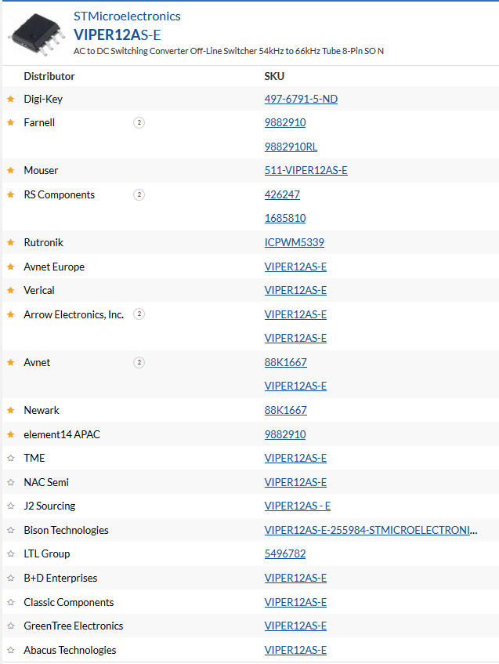The width and height of the screenshot is (499, 664).
Task: Click the star icon next to element14 APAC
Action: (x=11, y=434)
